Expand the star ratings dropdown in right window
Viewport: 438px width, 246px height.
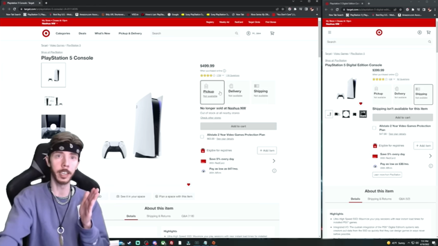click(x=394, y=79)
